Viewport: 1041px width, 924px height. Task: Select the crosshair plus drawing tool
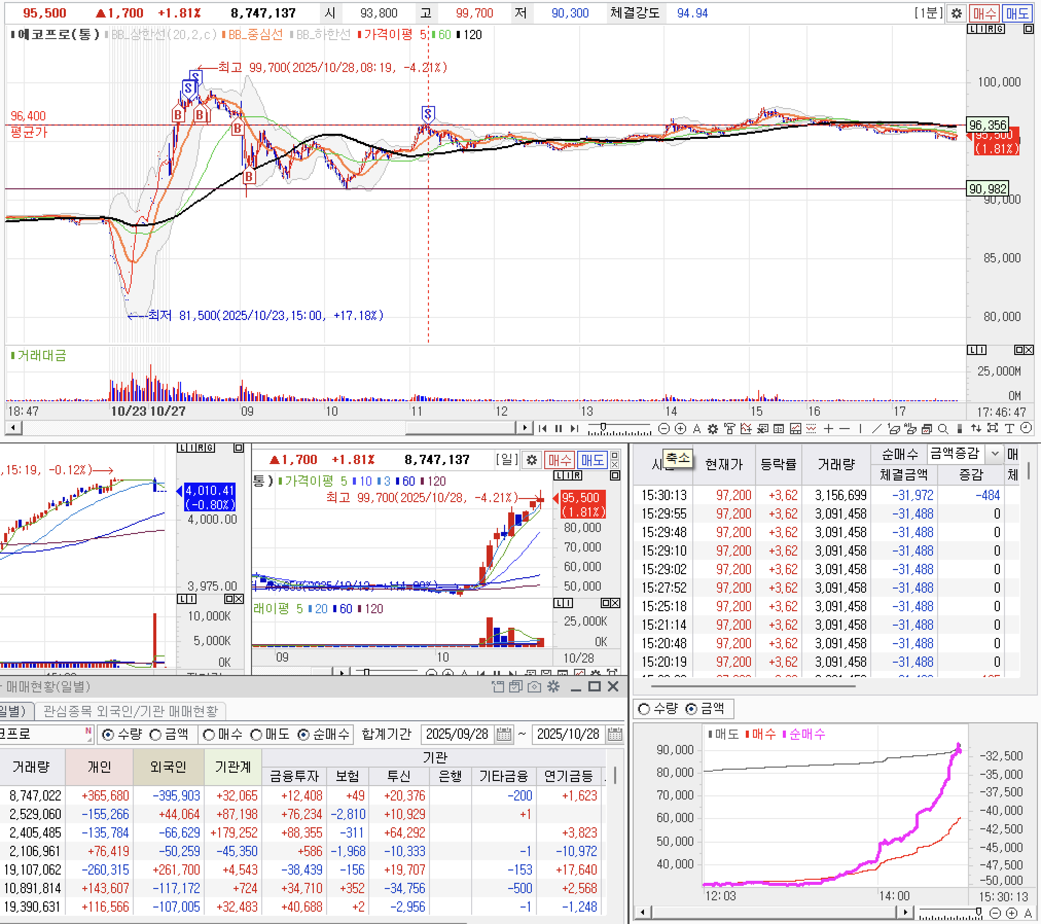pyautogui.click(x=828, y=429)
